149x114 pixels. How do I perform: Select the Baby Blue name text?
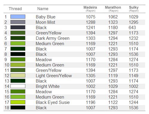click(x=46, y=17)
